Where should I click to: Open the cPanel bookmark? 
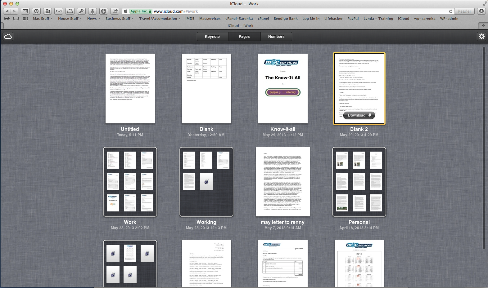pos(263,19)
